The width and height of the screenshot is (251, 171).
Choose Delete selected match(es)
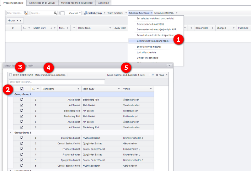point(150,24)
